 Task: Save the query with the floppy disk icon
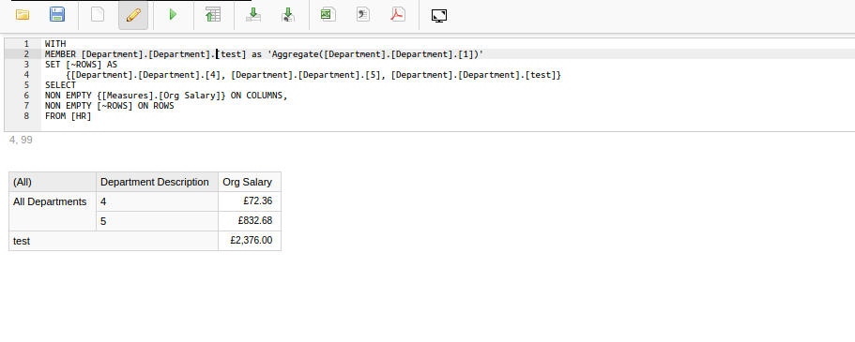[56, 15]
